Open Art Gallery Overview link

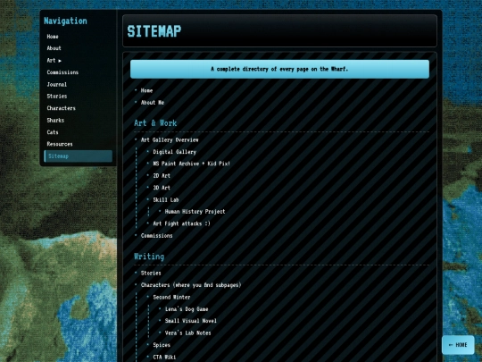point(170,140)
